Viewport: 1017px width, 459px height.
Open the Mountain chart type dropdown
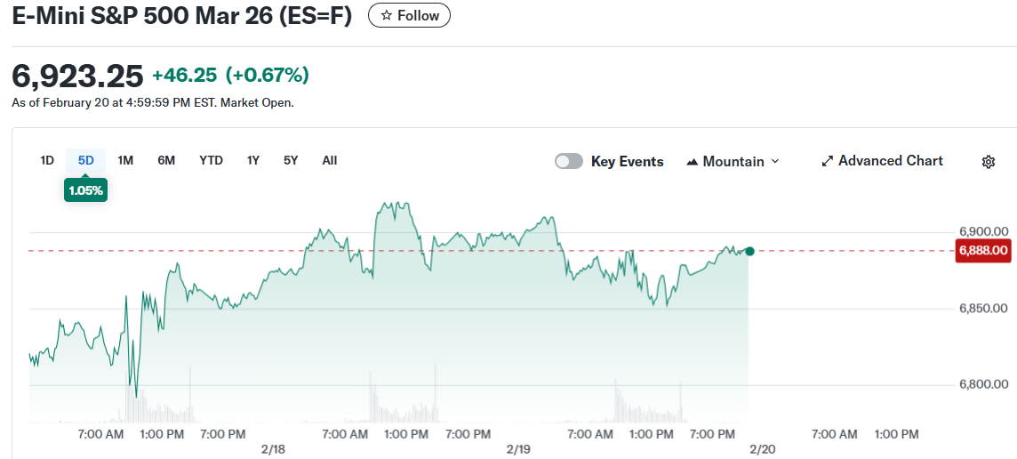coord(733,161)
